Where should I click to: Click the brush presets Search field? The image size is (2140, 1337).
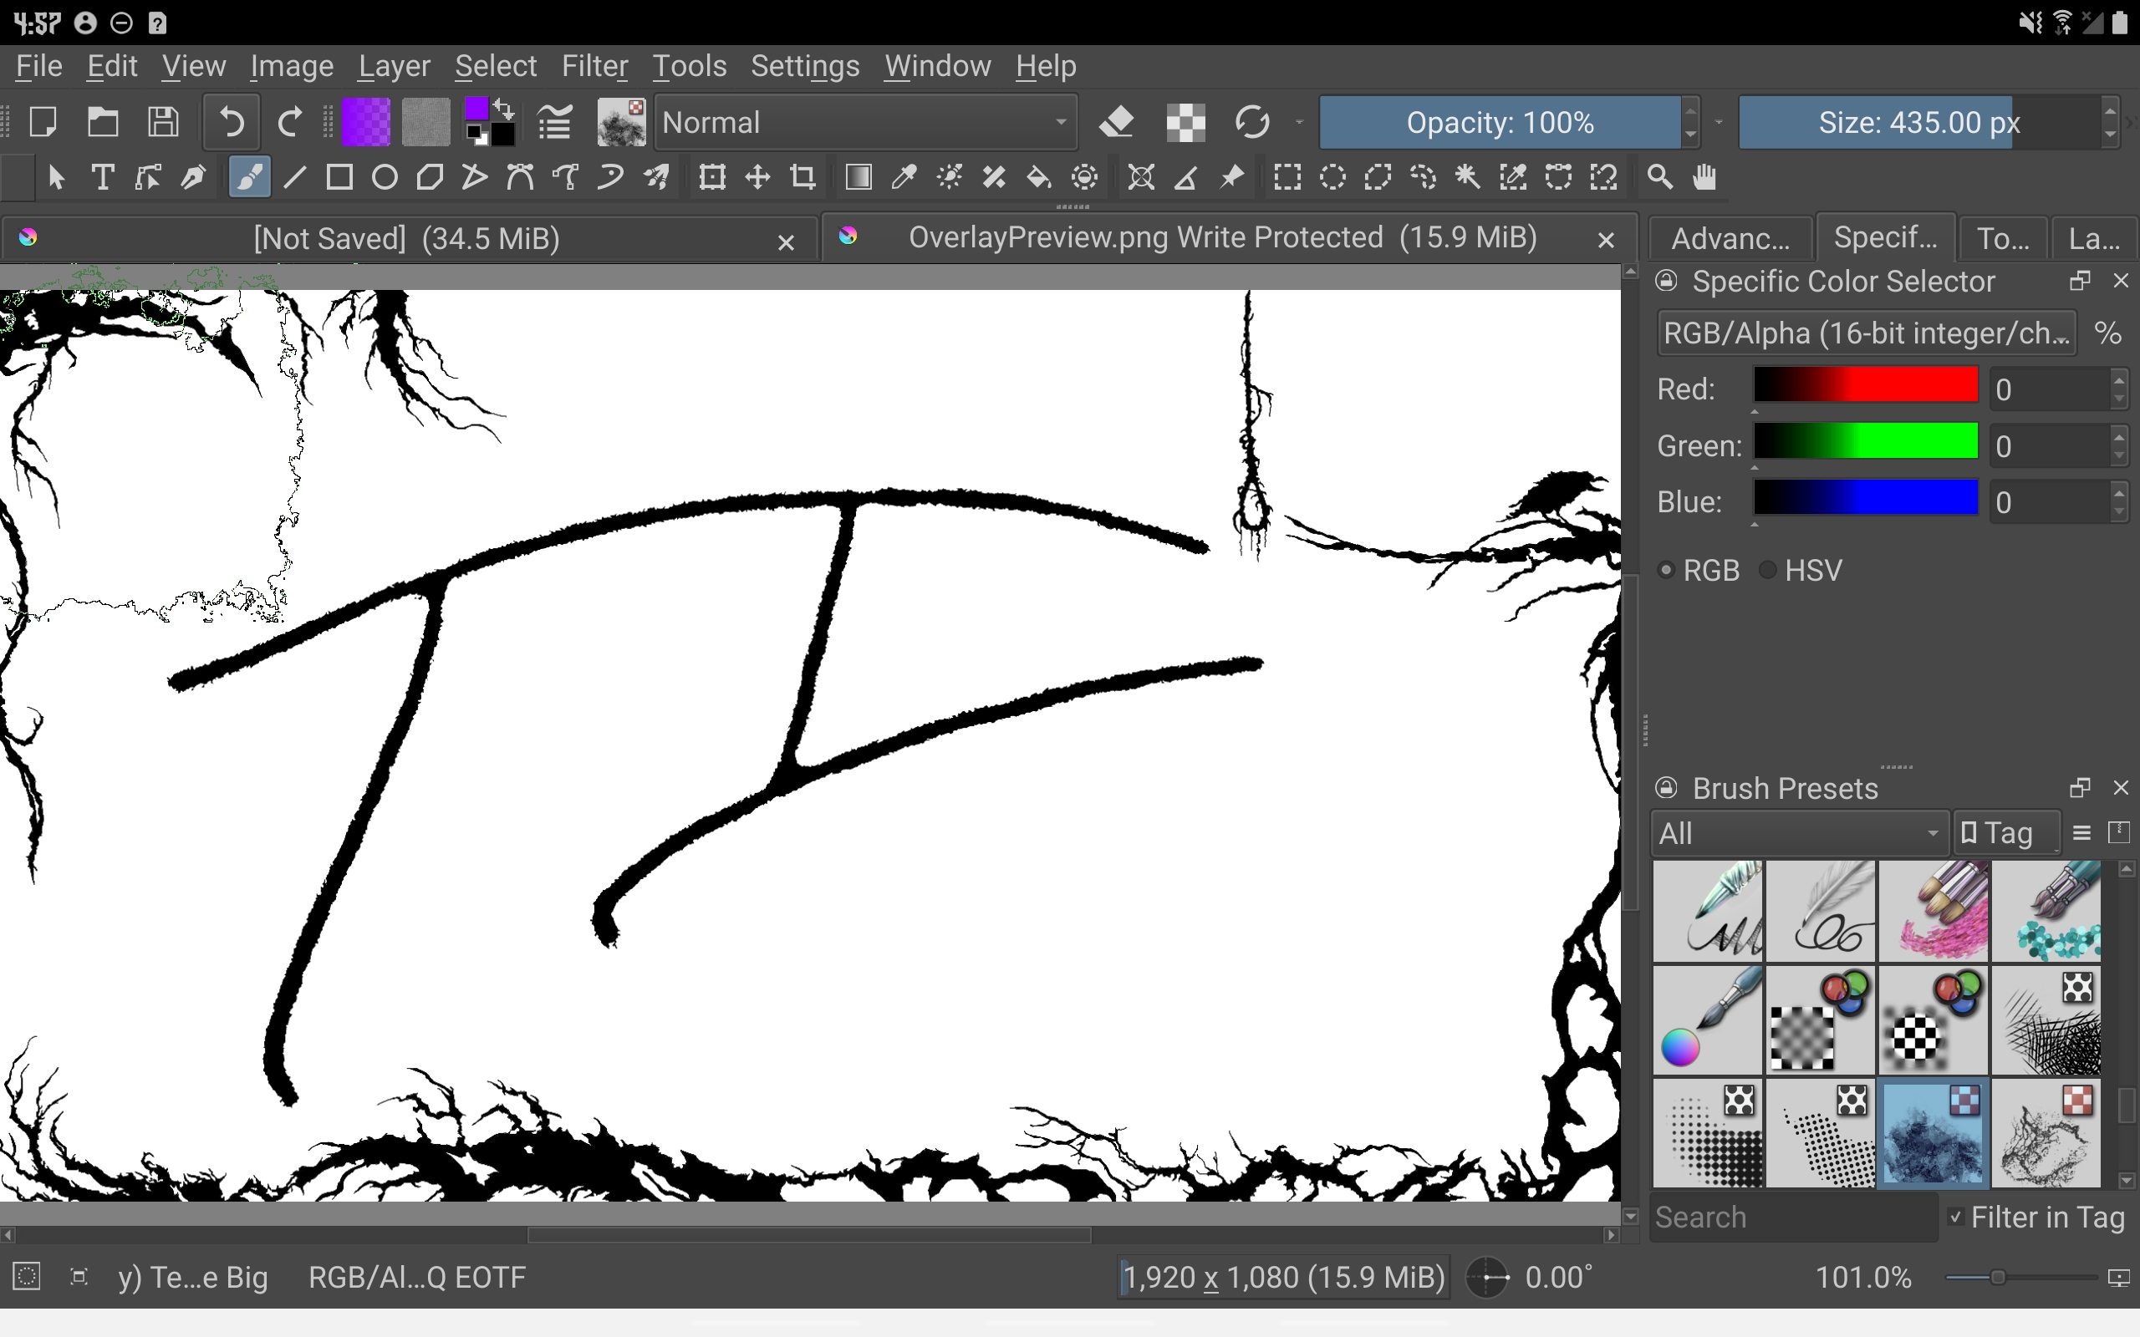[x=1791, y=1218]
